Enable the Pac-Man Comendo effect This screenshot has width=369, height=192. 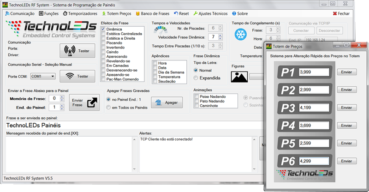(x=103, y=79)
